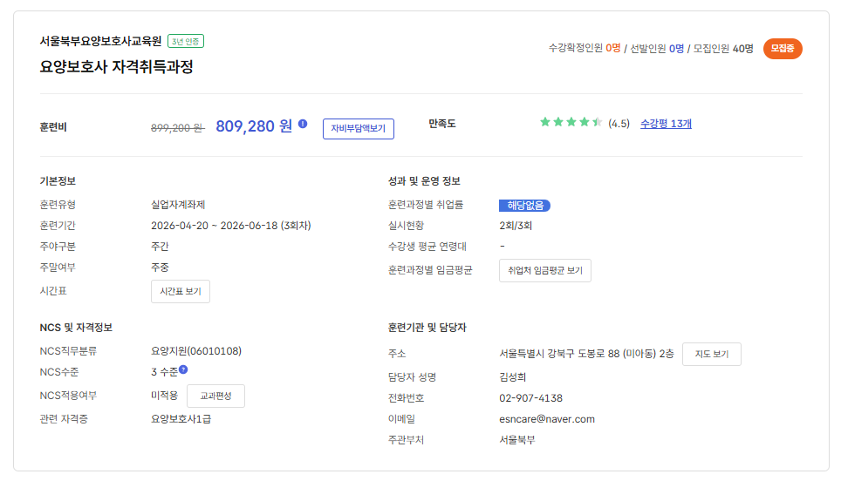Click the 4.5 rating score text
841x481 pixels.
(x=619, y=124)
